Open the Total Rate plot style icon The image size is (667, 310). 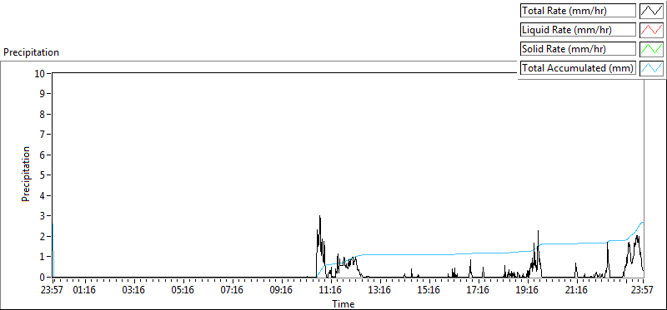(652, 11)
